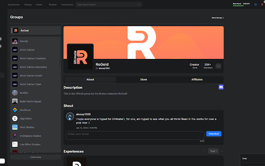Go to previous experiences page arrow
The image size is (265, 166).
[x=204, y=151]
